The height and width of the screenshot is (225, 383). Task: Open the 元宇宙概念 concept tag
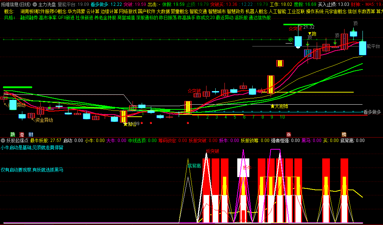click(335, 11)
